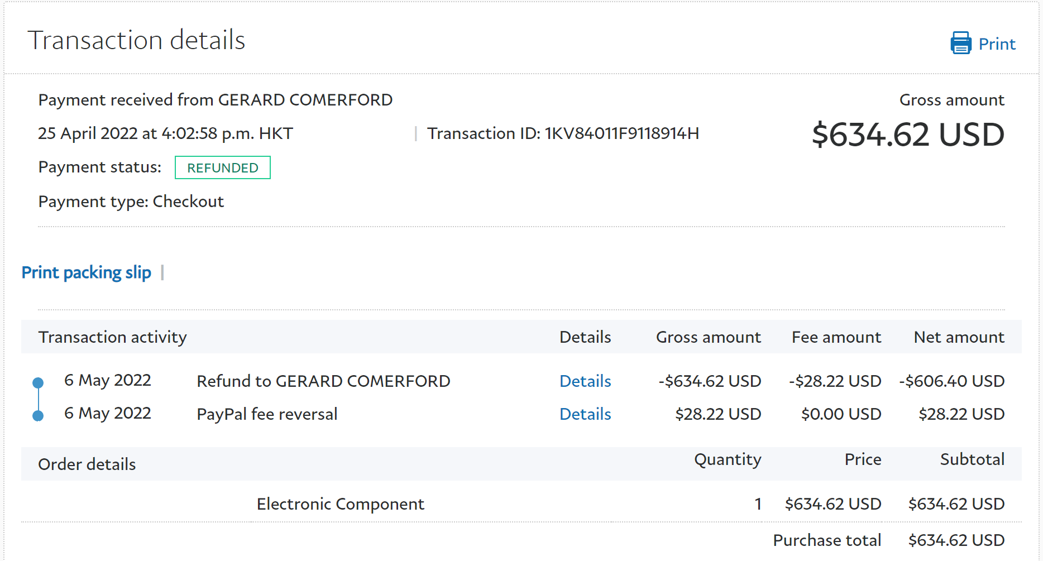The image size is (1043, 561).
Task: Click the Payment type: Checkout text
Action: tap(131, 202)
